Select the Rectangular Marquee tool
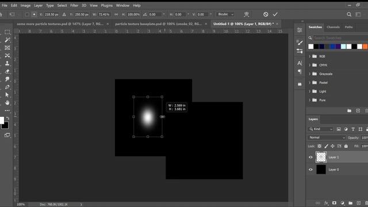Screen dimensions: 368x207 click(7, 32)
